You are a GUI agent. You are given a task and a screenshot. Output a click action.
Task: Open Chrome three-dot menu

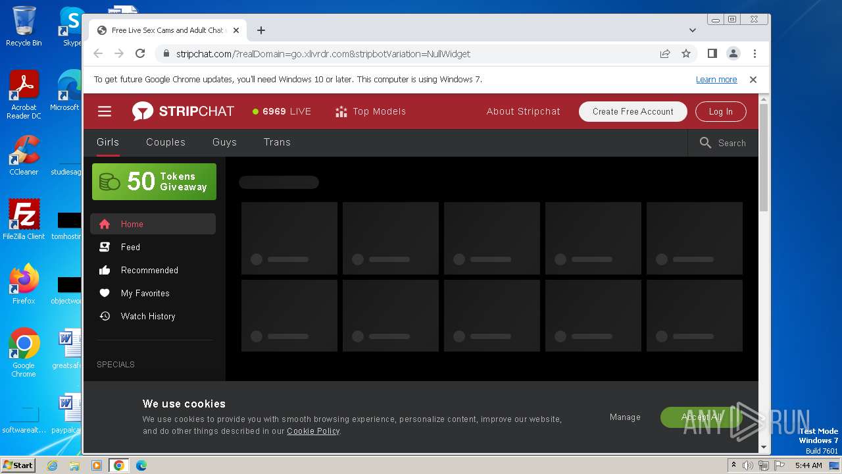tap(755, 53)
